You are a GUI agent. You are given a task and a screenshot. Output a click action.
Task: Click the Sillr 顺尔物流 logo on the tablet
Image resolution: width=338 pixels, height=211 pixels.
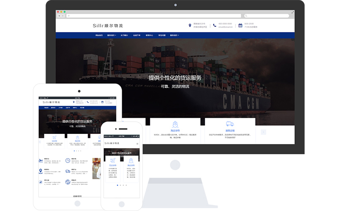point(51,102)
